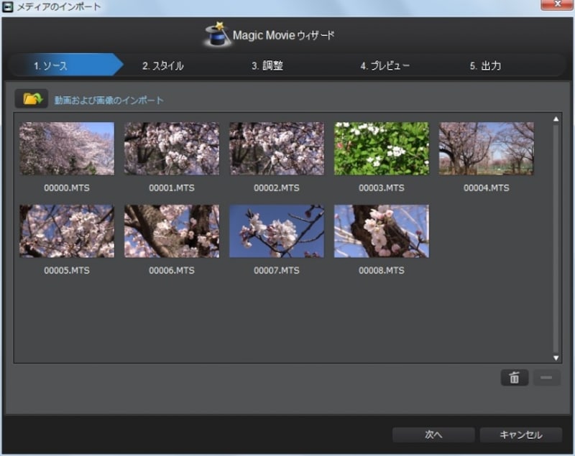The width and height of the screenshot is (575, 456).
Task: Jump to step 5 出力
Action: pos(485,66)
